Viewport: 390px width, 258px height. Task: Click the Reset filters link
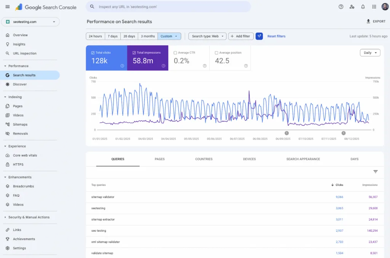tap(276, 36)
